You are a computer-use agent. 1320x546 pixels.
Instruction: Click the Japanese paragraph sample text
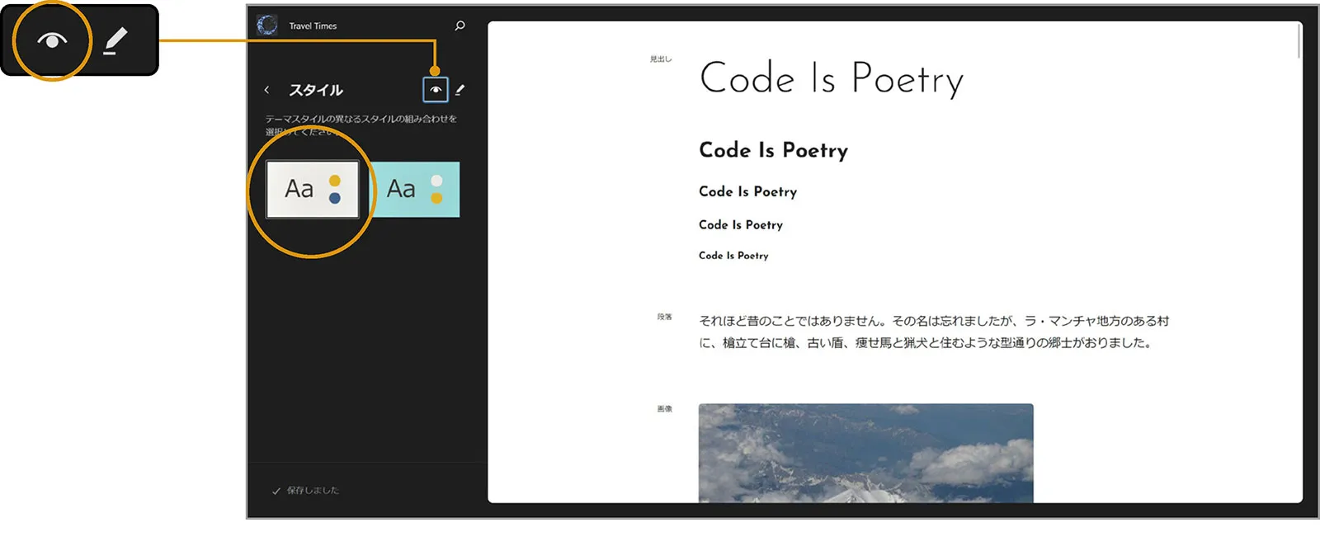[932, 332]
